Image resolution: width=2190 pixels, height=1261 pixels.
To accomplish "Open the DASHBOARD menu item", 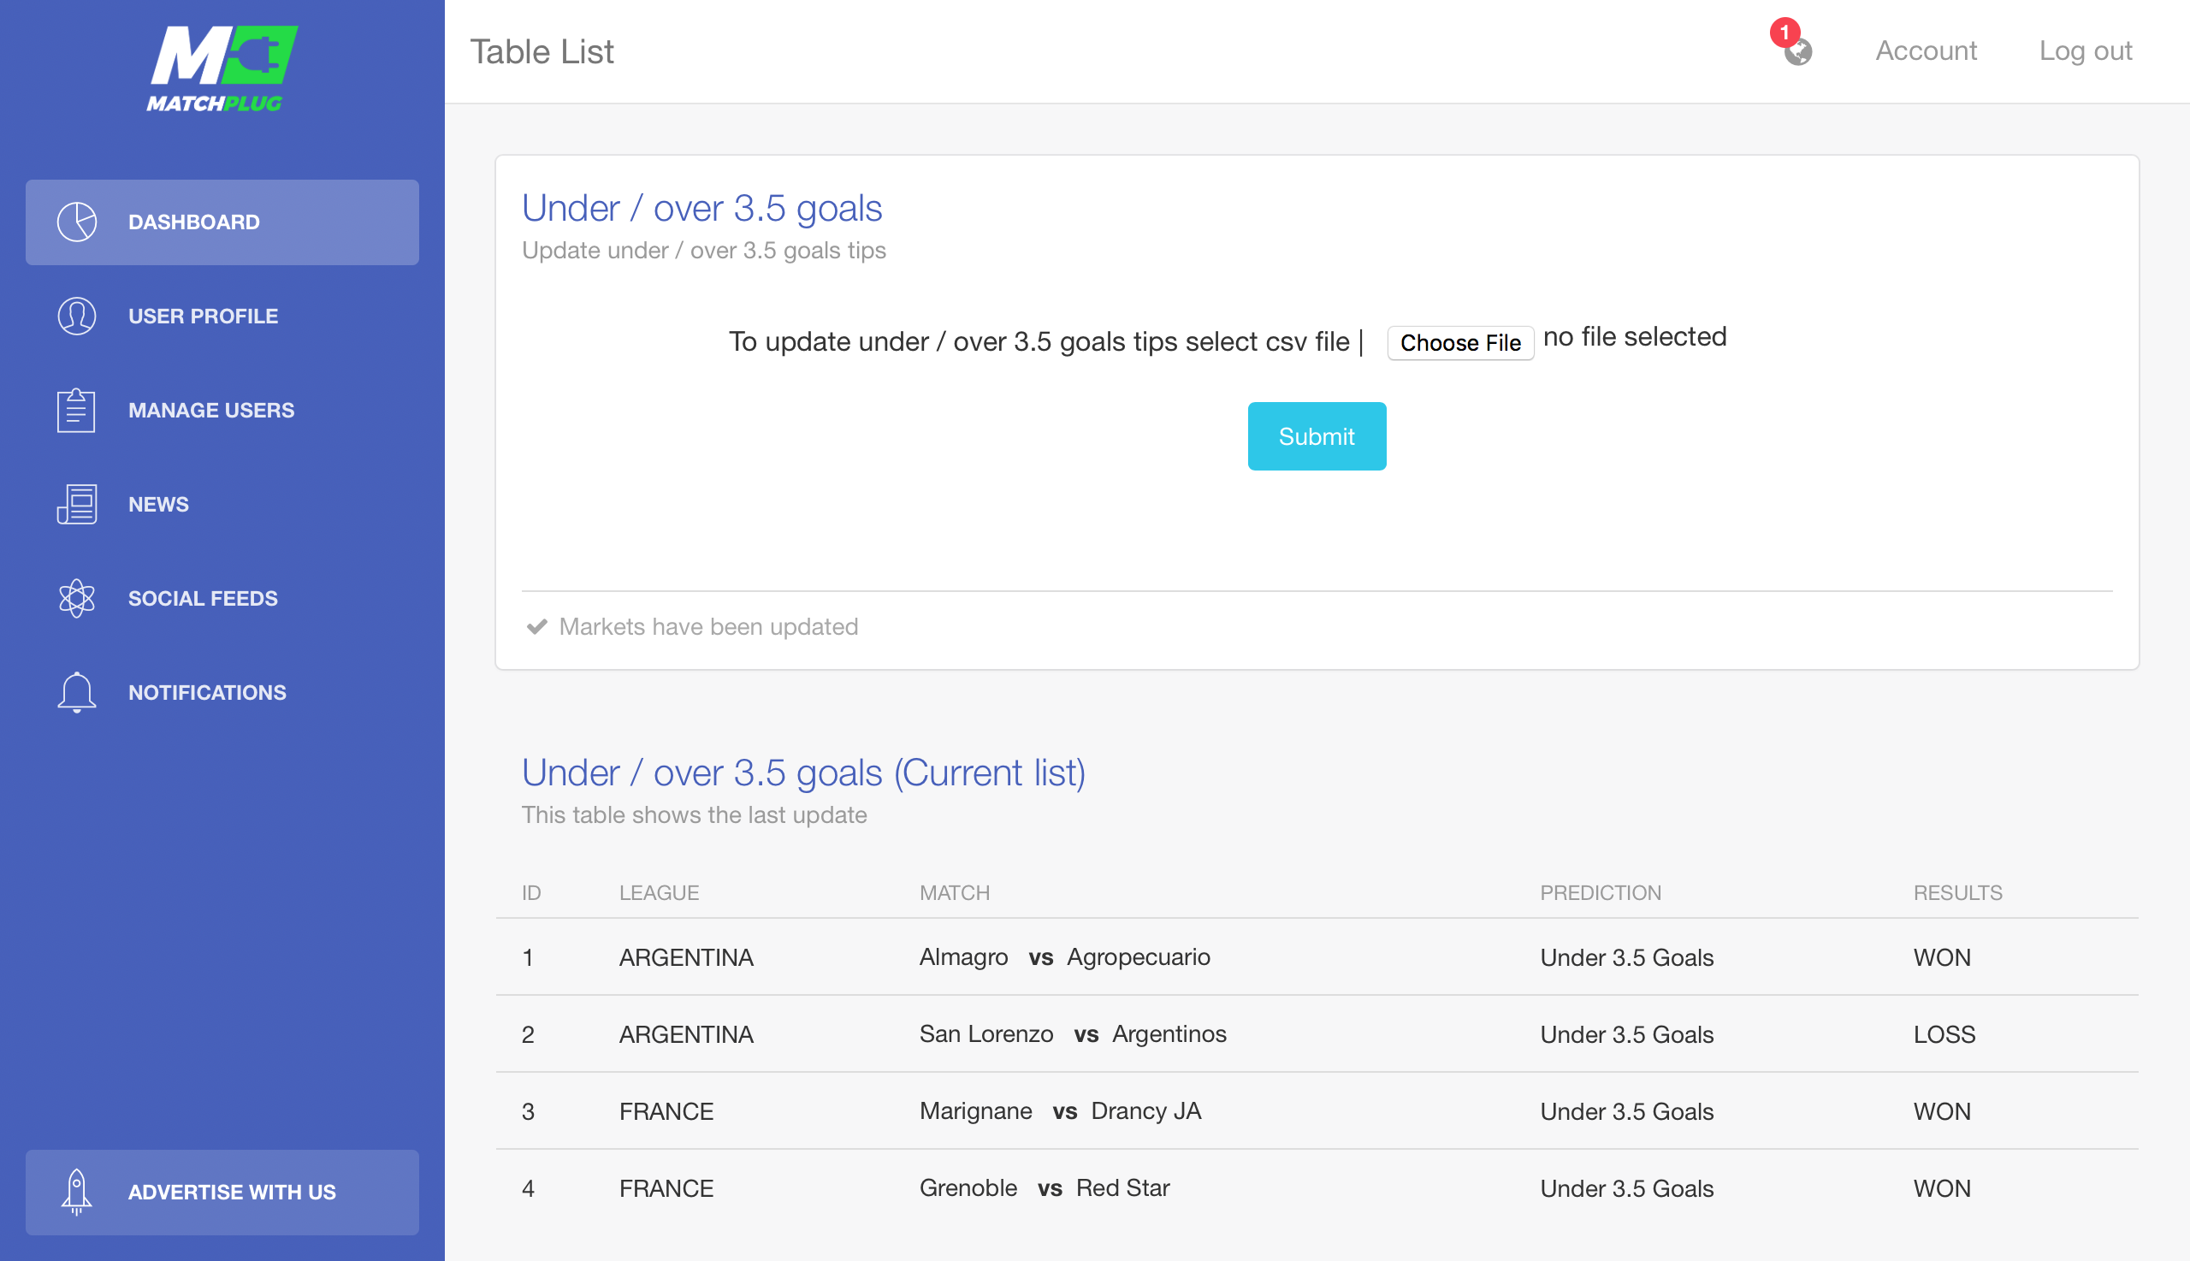I will tap(222, 222).
